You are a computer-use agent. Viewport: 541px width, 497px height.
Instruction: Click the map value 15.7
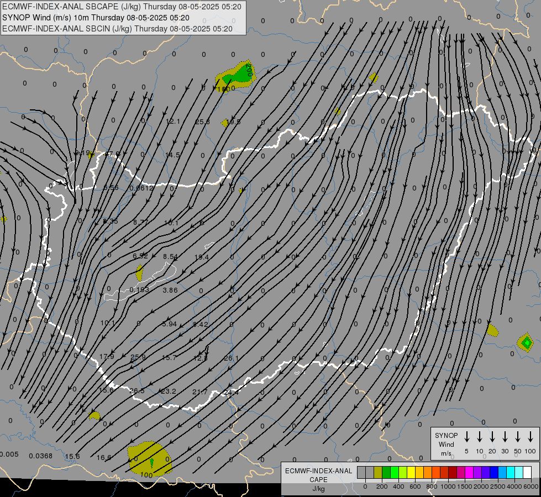[169, 358]
